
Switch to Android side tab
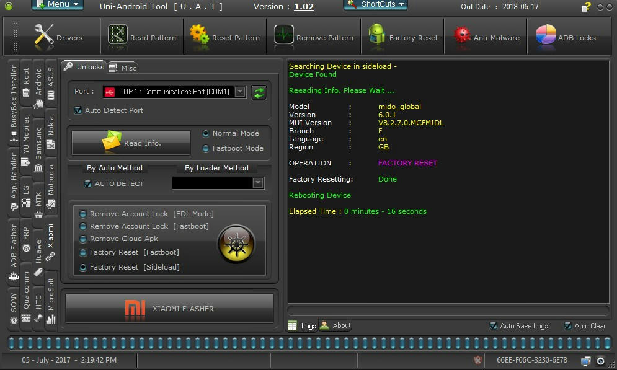coord(38,87)
